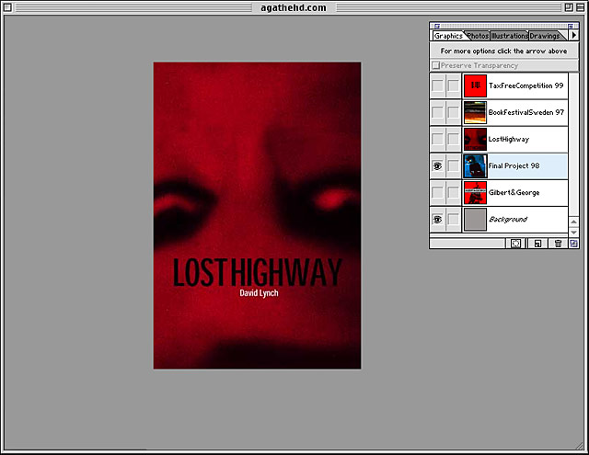Select the 'Background' layer name
Viewport: 589px width, 455px height.
508,219
